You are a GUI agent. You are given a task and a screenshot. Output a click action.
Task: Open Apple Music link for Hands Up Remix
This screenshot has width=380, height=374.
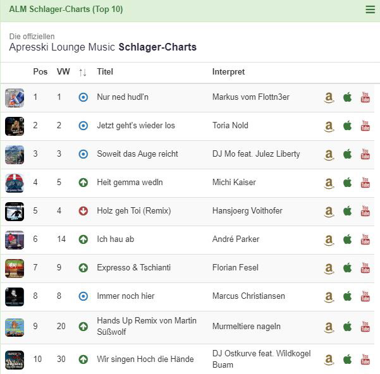(347, 327)
